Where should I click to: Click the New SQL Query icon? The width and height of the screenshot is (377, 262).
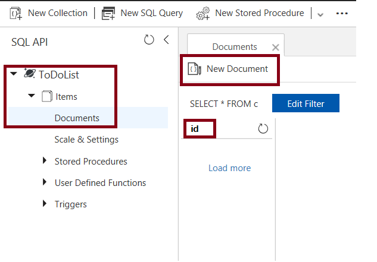[x=108, y=12]
